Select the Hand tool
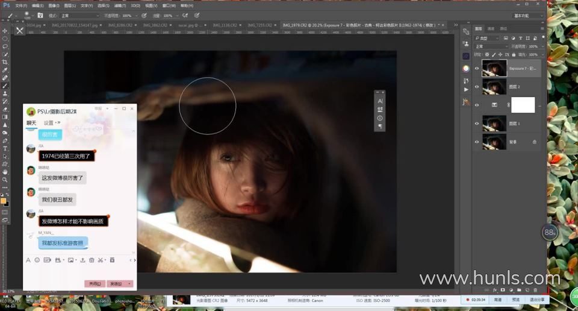Screen dimensions: 578x311 (5, 172)
